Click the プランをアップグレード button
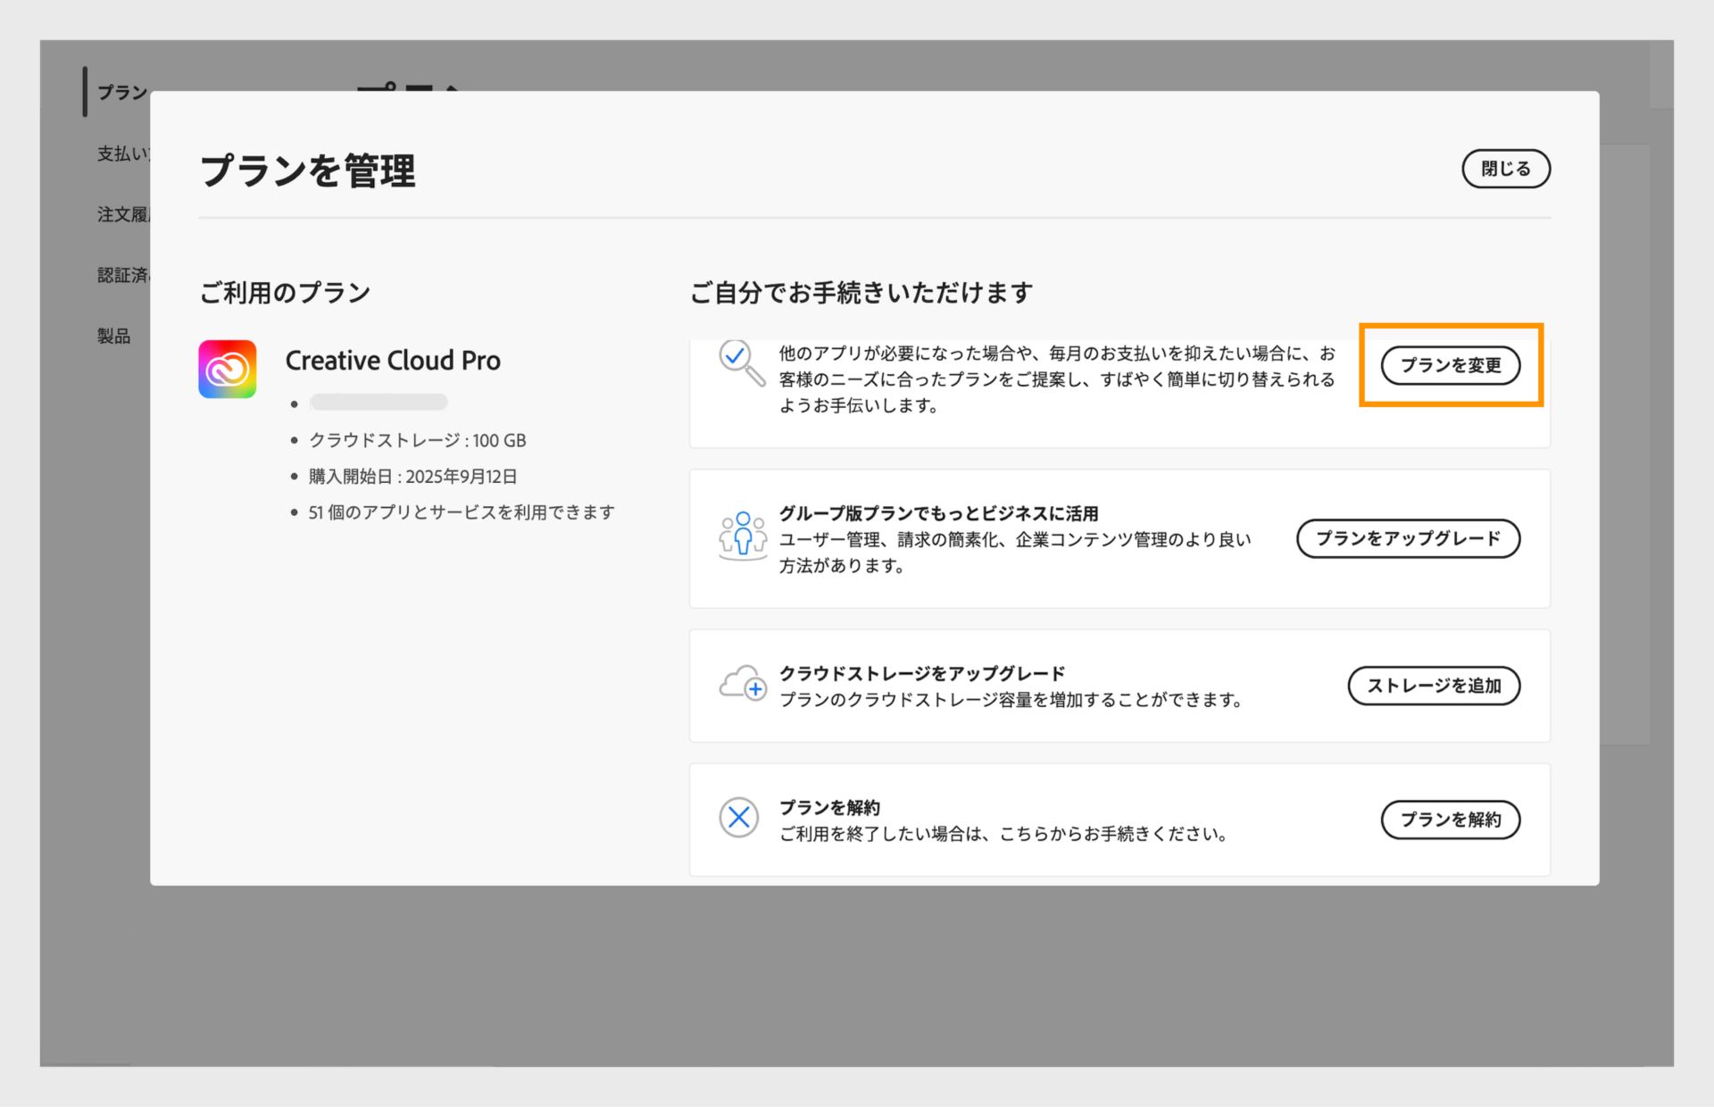 1409,538
